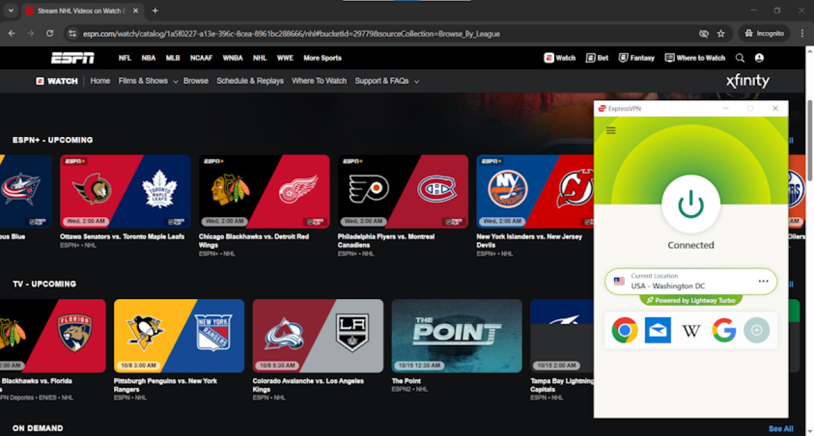Select WWE in the top navigation
The width and height of the screenshot is (814, 436).
tap(285, 58)
